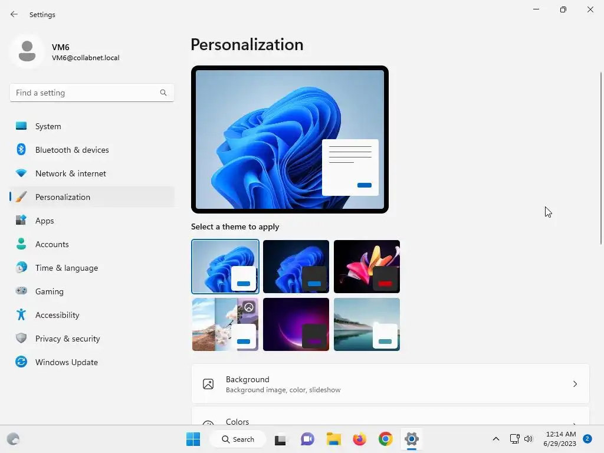Image resolution: width=604 pixels, height=453 pixels.
Task: Open the volume speaker icon in tray
Action: coord(528,439)
